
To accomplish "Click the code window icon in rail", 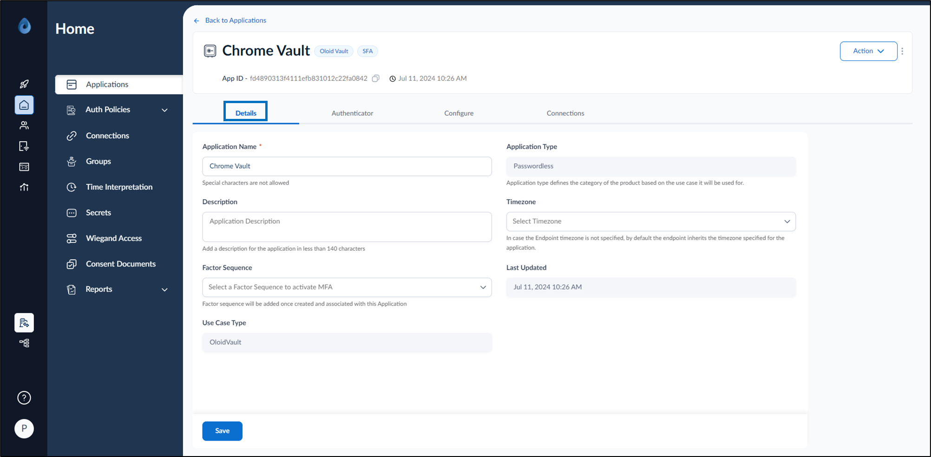I will [x=24, y=167].
